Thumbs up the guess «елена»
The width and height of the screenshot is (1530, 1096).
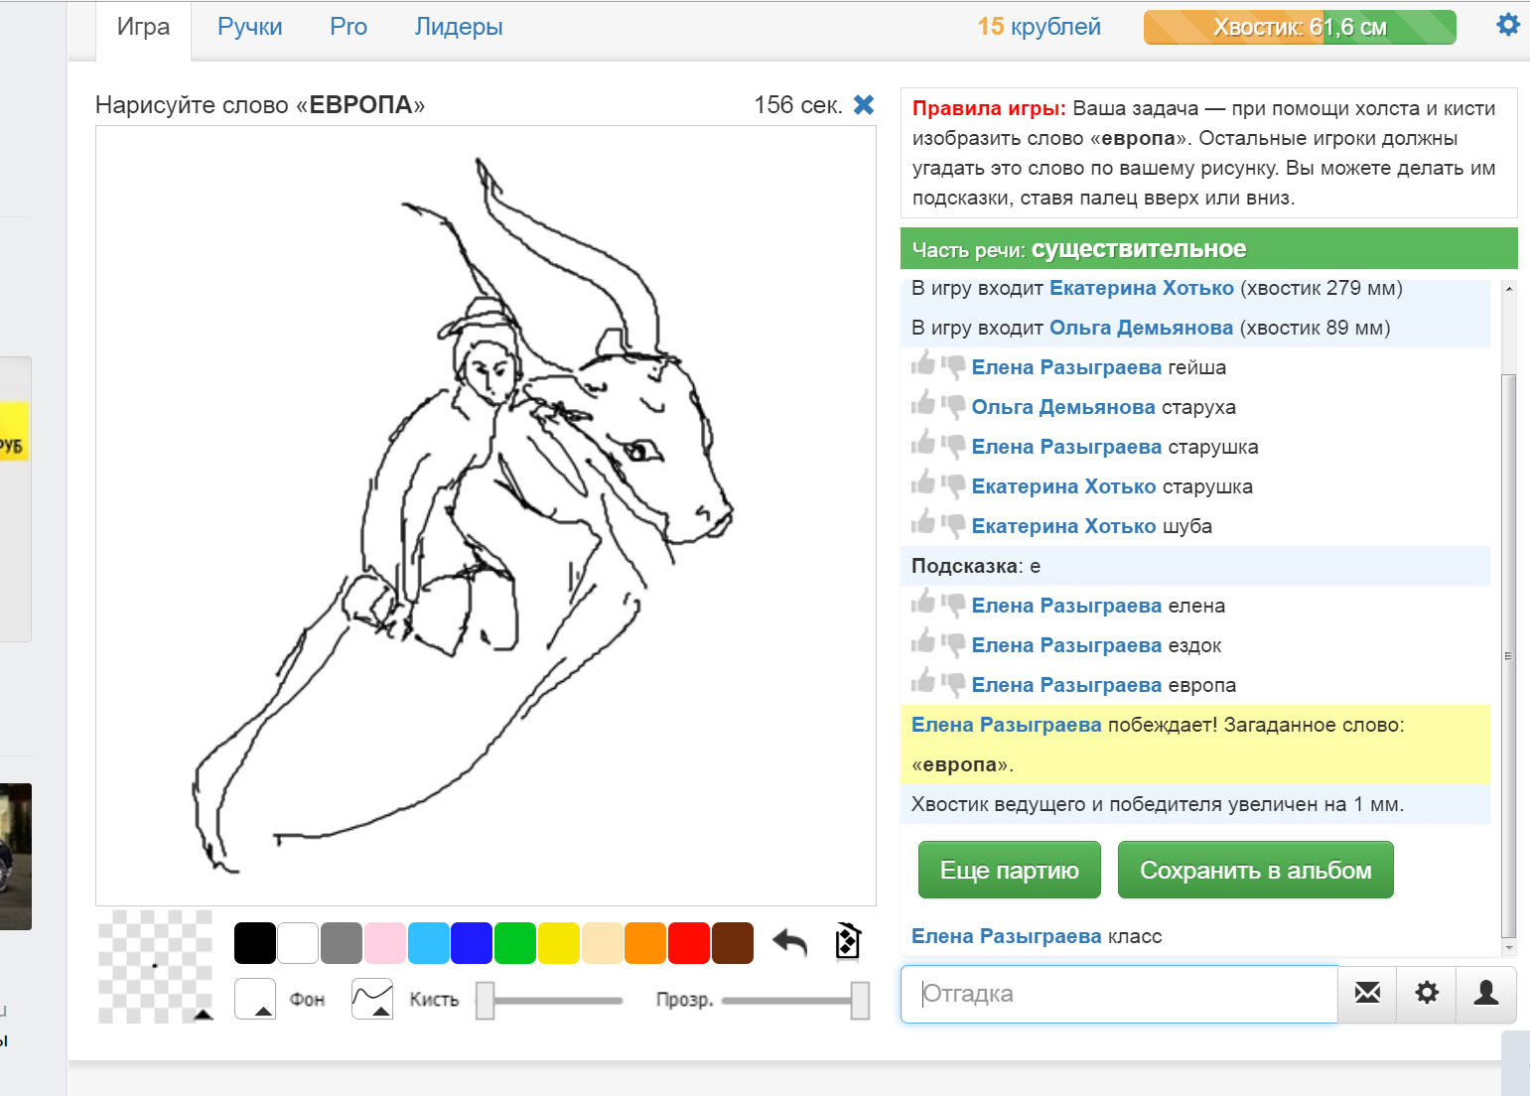click(923, 603)
